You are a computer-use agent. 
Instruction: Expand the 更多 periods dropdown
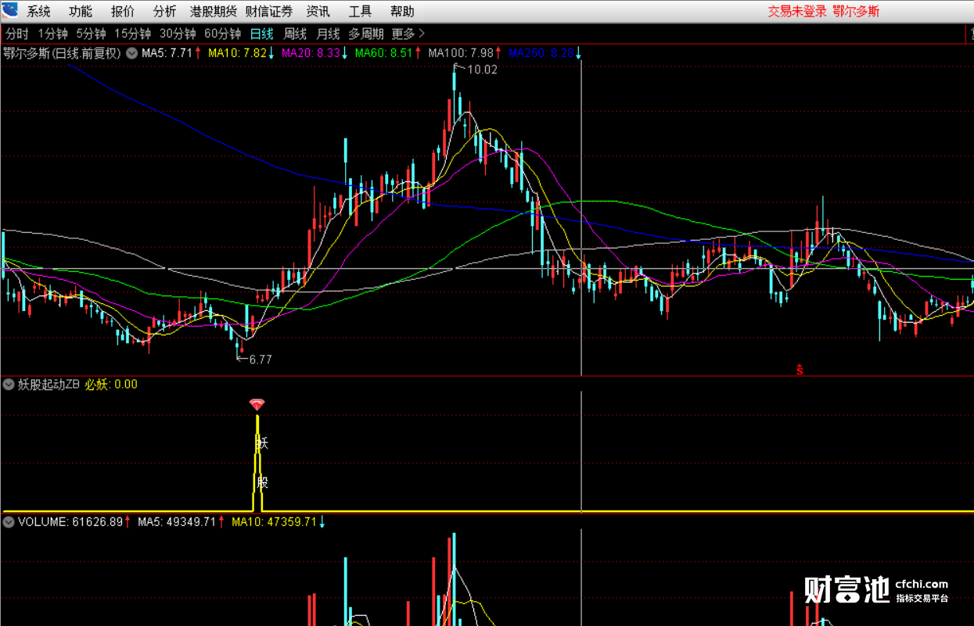(408, 34)
